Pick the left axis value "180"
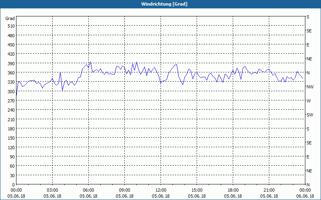321x200 pixels. [11, 129]
